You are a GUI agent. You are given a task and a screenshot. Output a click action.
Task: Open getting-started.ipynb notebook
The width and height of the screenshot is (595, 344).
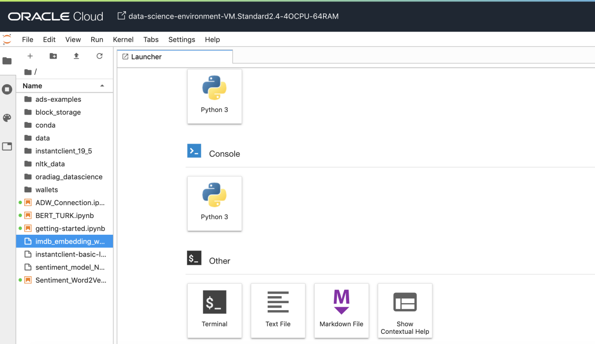click(70, 229)
